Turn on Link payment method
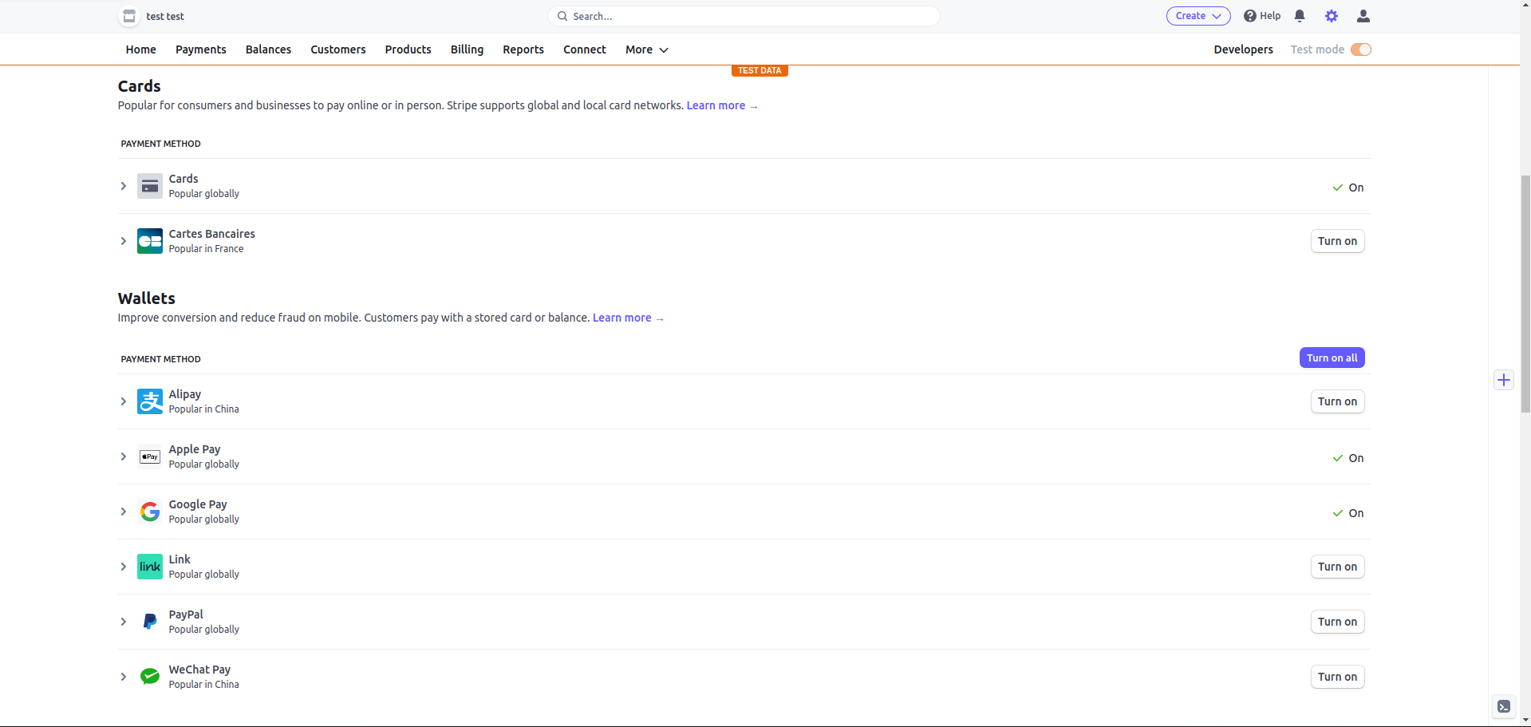Image resolution: width=1531 pixels, height=727 pixels. pyautogui.click(x=1337, y=567)
